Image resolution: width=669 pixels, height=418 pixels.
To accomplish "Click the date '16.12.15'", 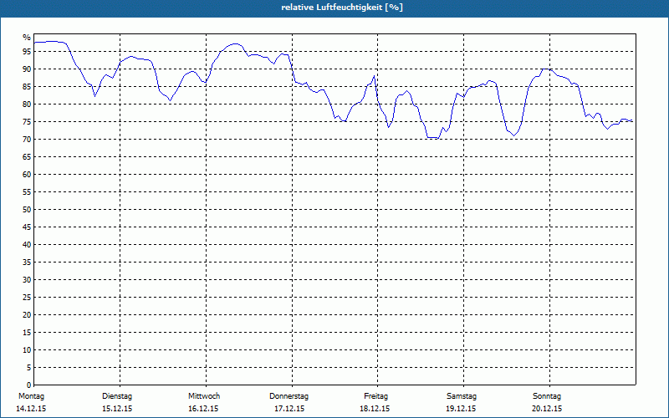I will pyautogui.click(x=203, y=409).
